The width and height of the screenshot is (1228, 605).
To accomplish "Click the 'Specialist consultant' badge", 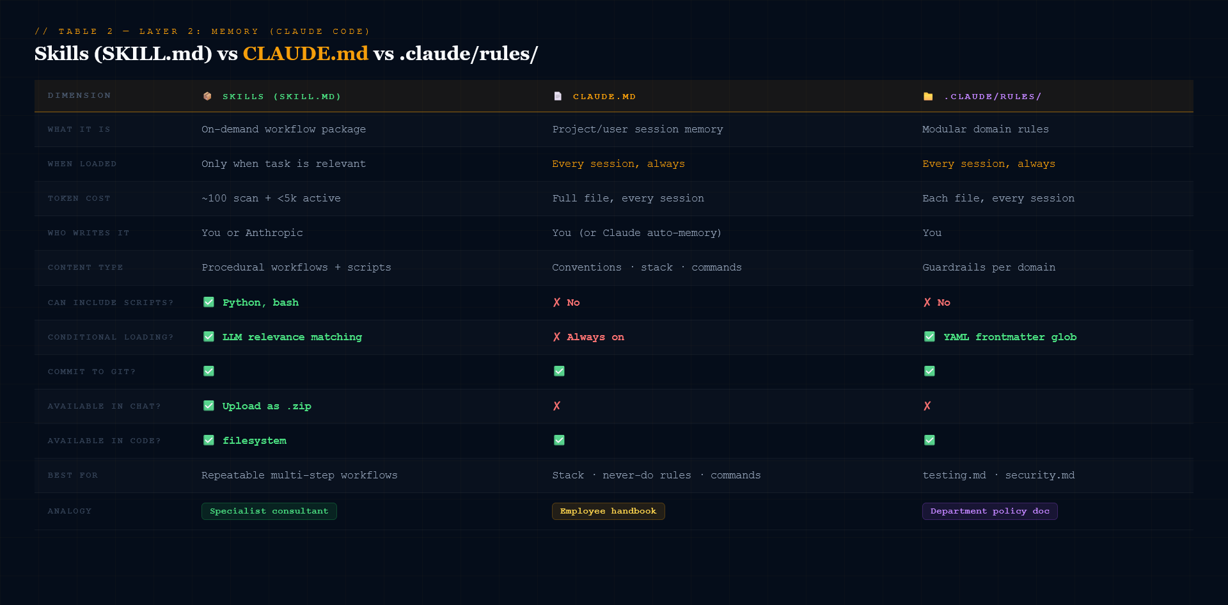I will [269, 511].
